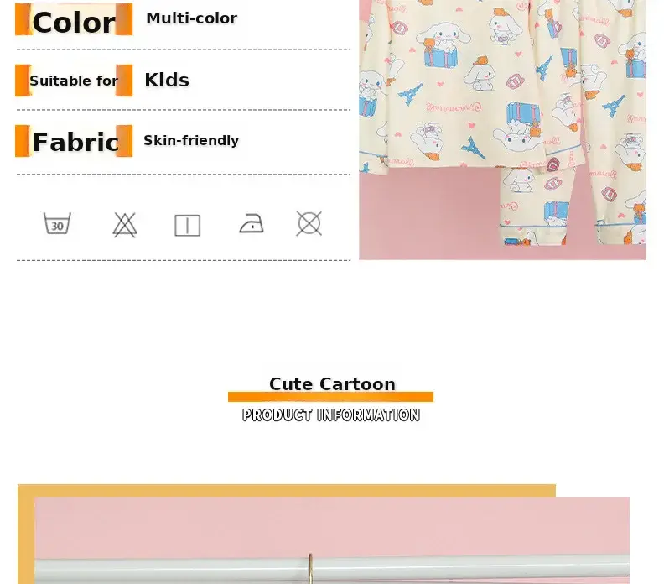Click the 'Cute Cartoon' heading
Image resolution: width=664 pixels, height=584 pixels.
333,384
